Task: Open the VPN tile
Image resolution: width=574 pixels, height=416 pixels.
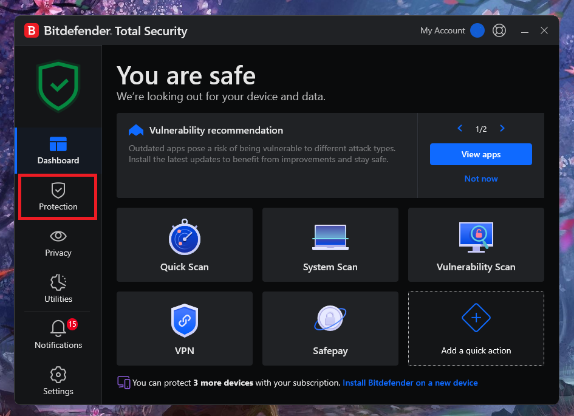Action: coord(185,329)
